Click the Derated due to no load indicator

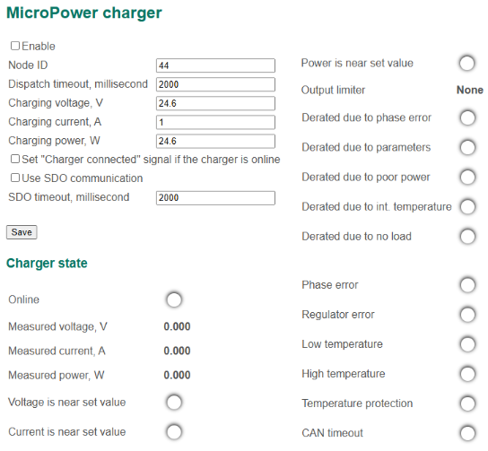pyautogui.click(x=467, y=237)
